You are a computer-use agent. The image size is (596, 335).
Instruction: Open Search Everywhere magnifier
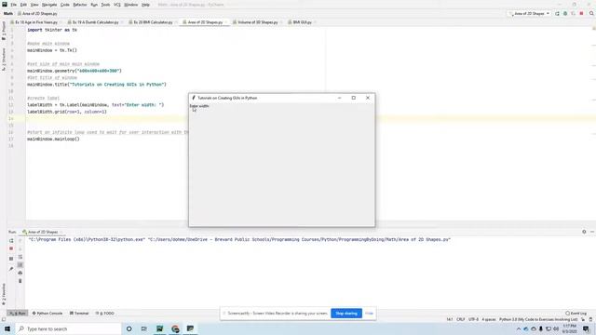coord(591,14)
